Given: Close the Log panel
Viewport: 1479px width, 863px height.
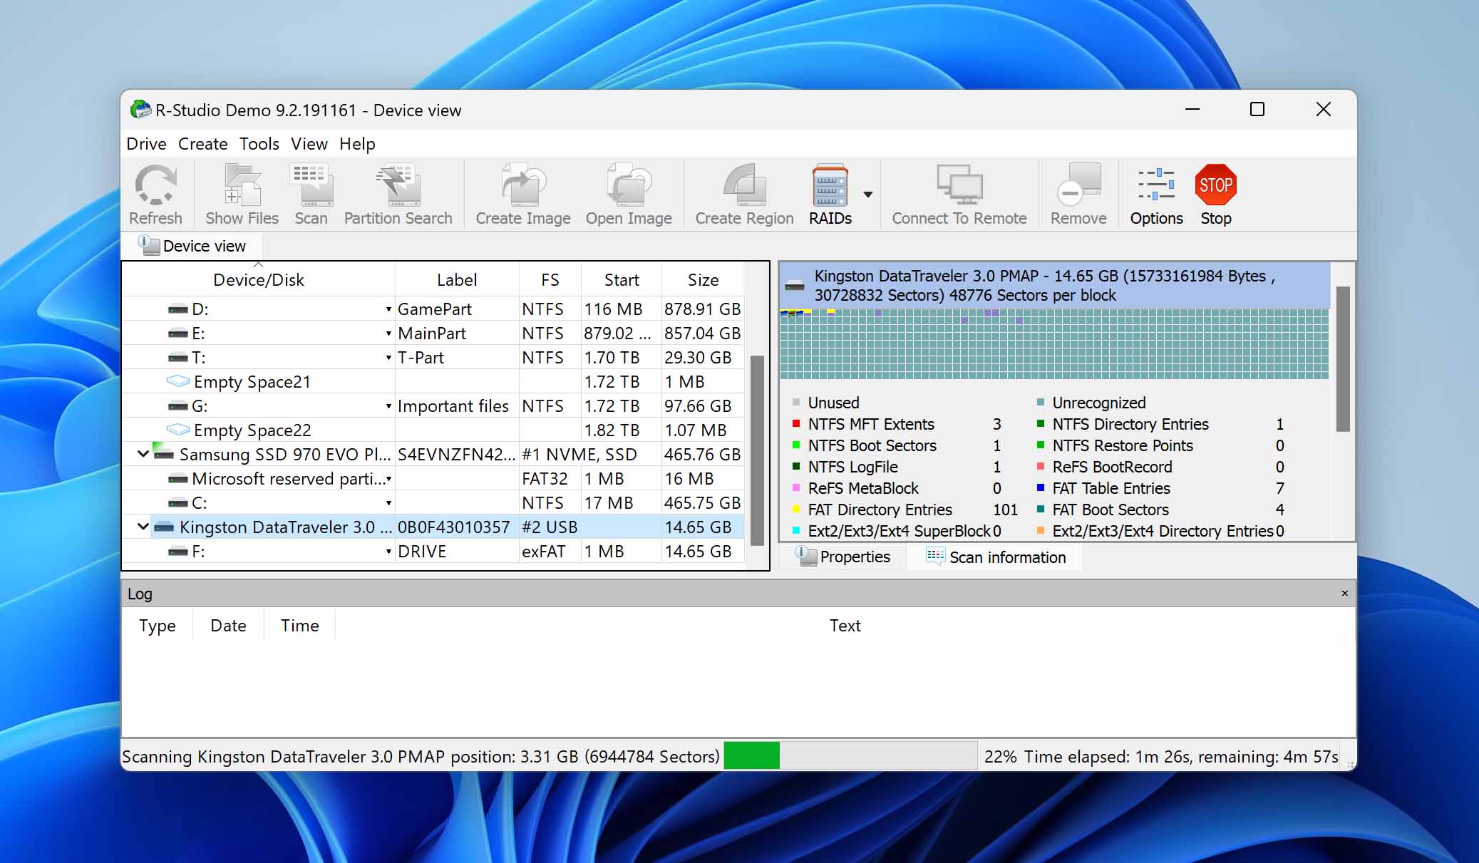Looking at the screenshot, I should click(x=1344, y=594).
